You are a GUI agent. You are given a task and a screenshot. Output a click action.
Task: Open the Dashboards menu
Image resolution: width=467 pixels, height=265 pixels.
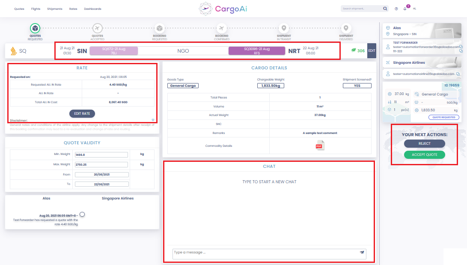pyautogui.click(x=92, y=9)
